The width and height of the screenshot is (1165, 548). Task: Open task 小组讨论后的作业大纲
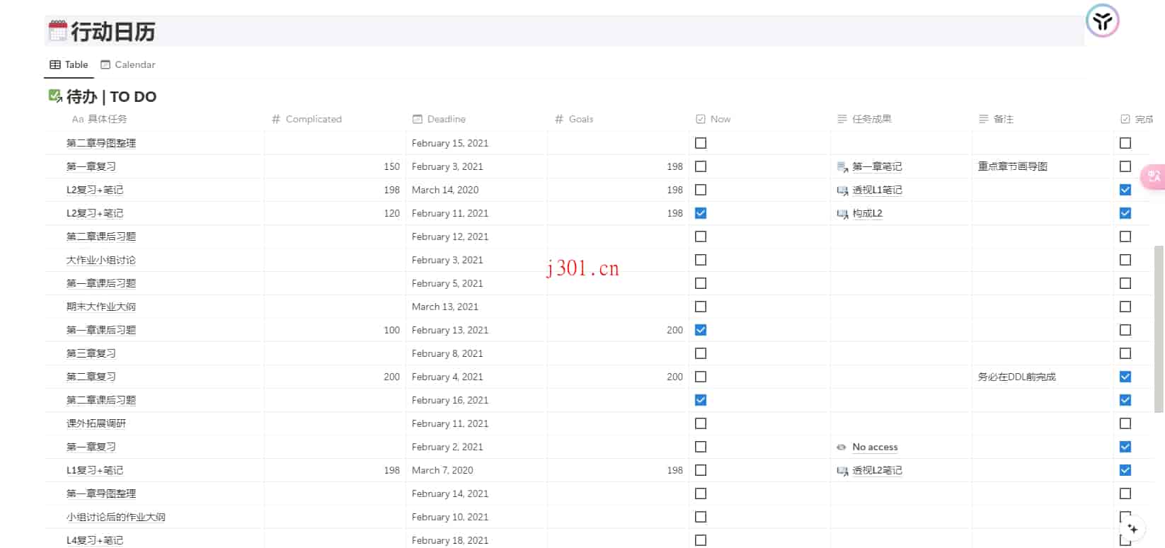116,517
